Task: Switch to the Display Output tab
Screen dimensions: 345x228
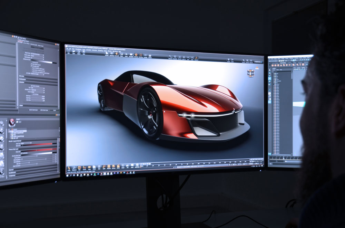Action: click(x=40, y=46)
